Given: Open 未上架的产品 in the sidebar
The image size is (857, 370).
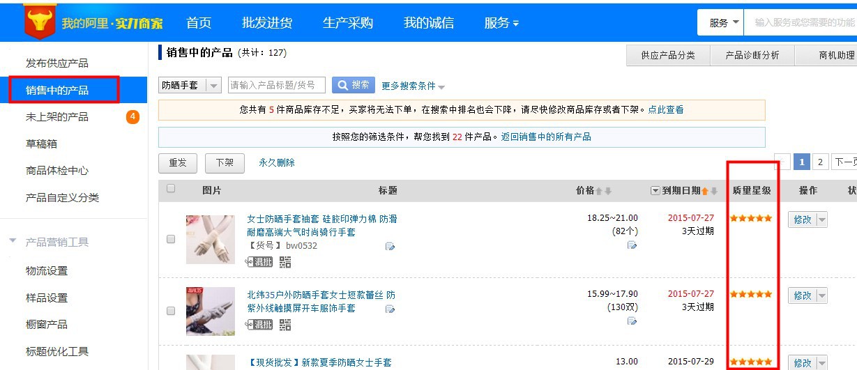Looking at the screenshot, I should coord(57,117).
